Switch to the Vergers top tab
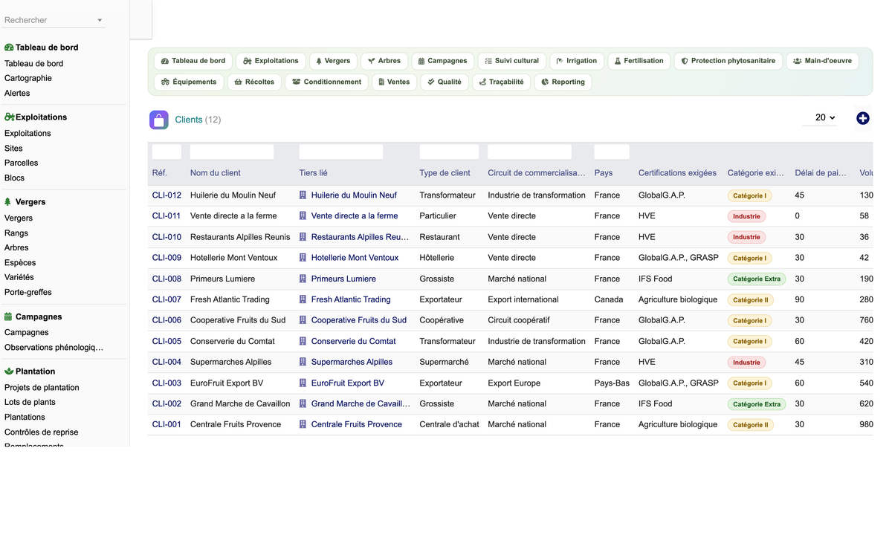 pos(333,61)
